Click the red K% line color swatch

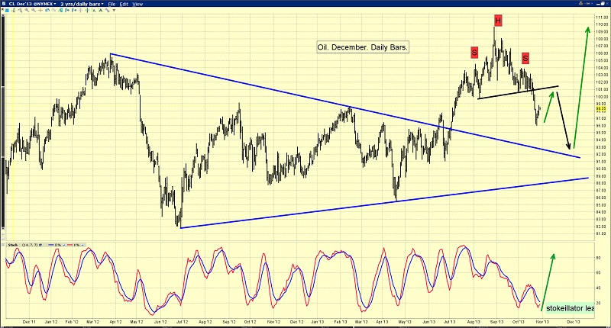coord(70,245)
